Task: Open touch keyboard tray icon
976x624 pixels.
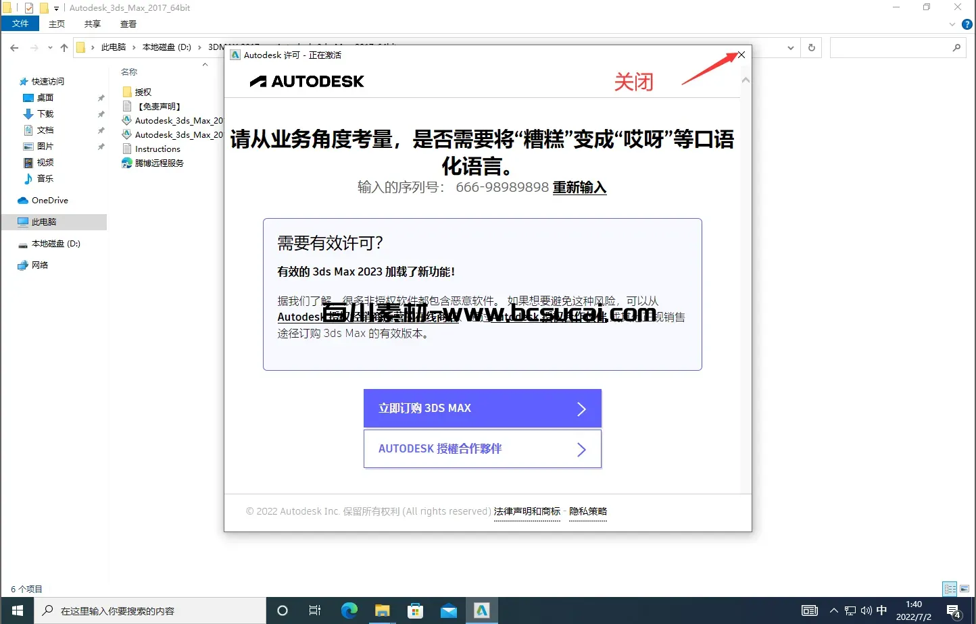Action: tap(810, 610)
